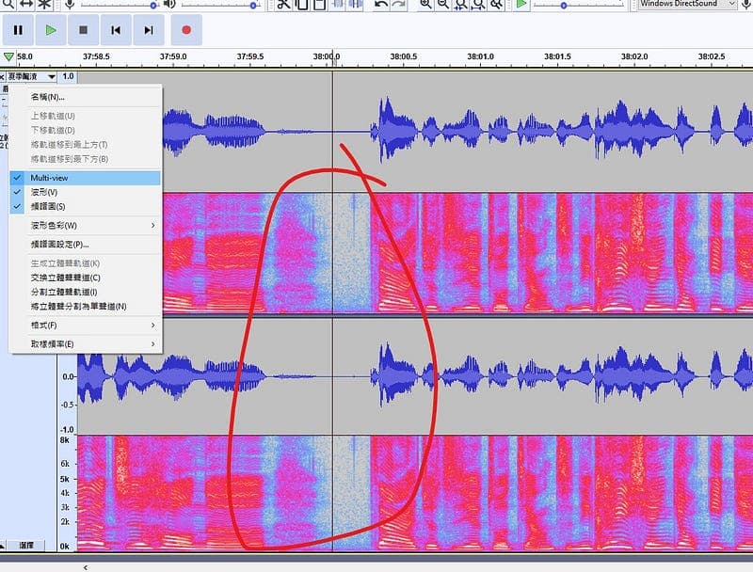753x572 pixels.
Task: Fit the whole project in window
Action: 479,5
